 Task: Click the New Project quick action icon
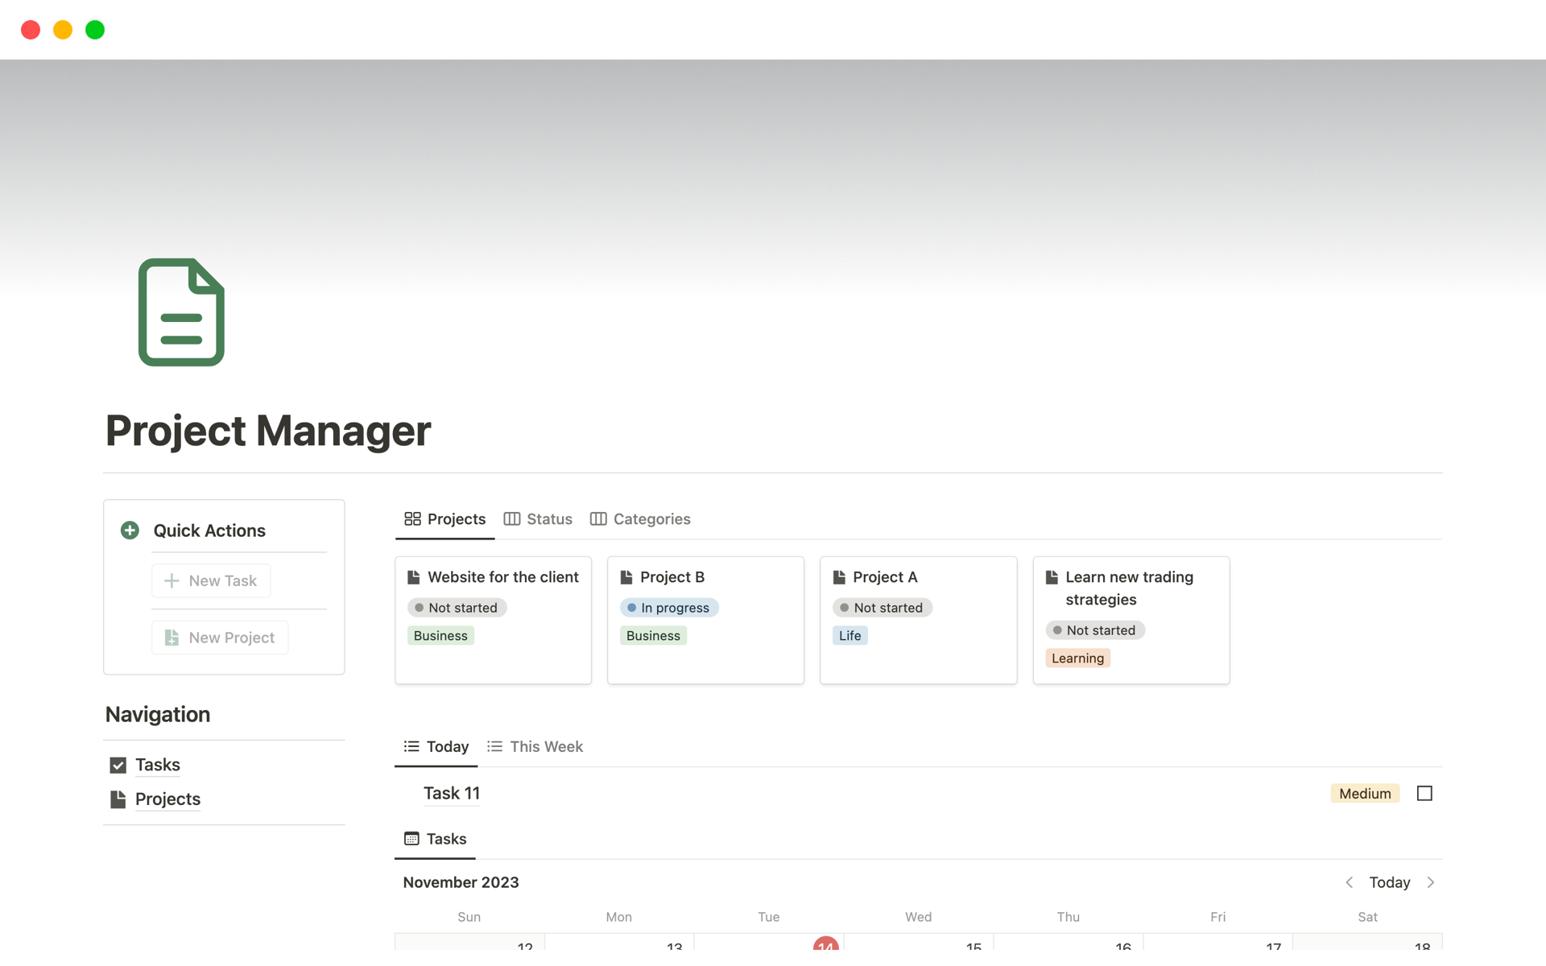point(172,638)
